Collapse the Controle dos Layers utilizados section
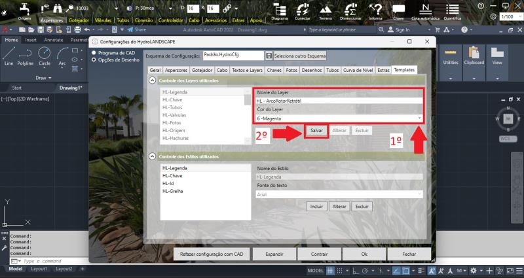Screen dimensions: 524x278 152,80
